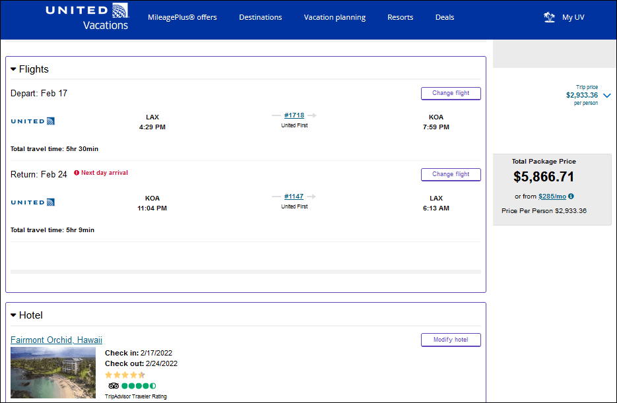Image resolution: width=617 pixels, height=403 pixels.
Task: Click the United logo beside KOA return flight
Action: click(x=32, y=202)
